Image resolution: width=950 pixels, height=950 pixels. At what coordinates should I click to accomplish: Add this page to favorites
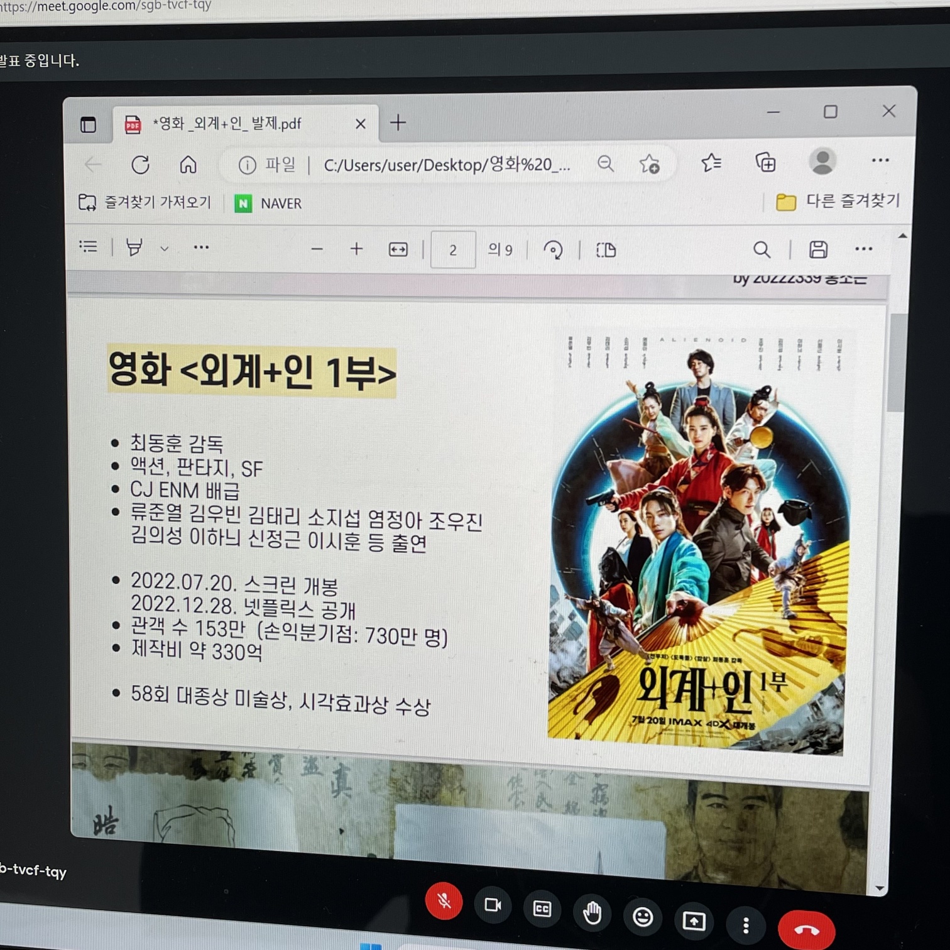tap(649, 164)
